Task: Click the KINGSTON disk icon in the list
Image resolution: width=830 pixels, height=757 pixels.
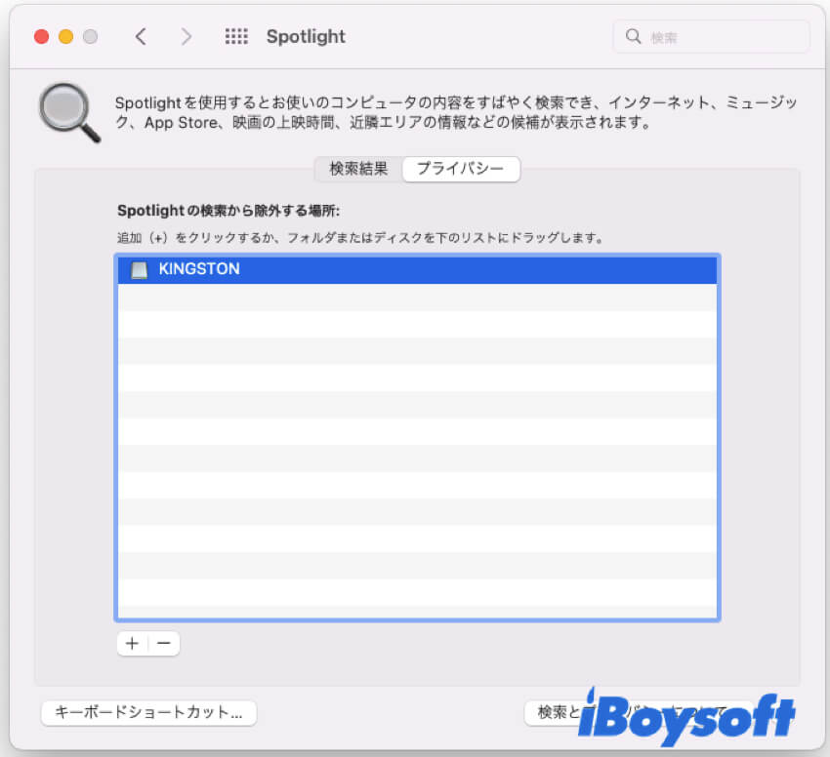Action: pos(139,269)
